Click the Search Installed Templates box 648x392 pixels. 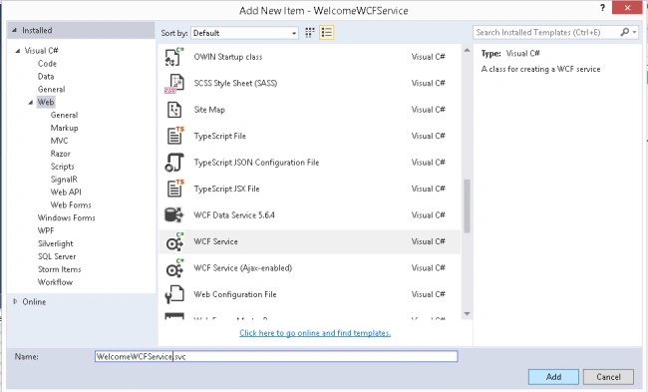tap(546, 32)
